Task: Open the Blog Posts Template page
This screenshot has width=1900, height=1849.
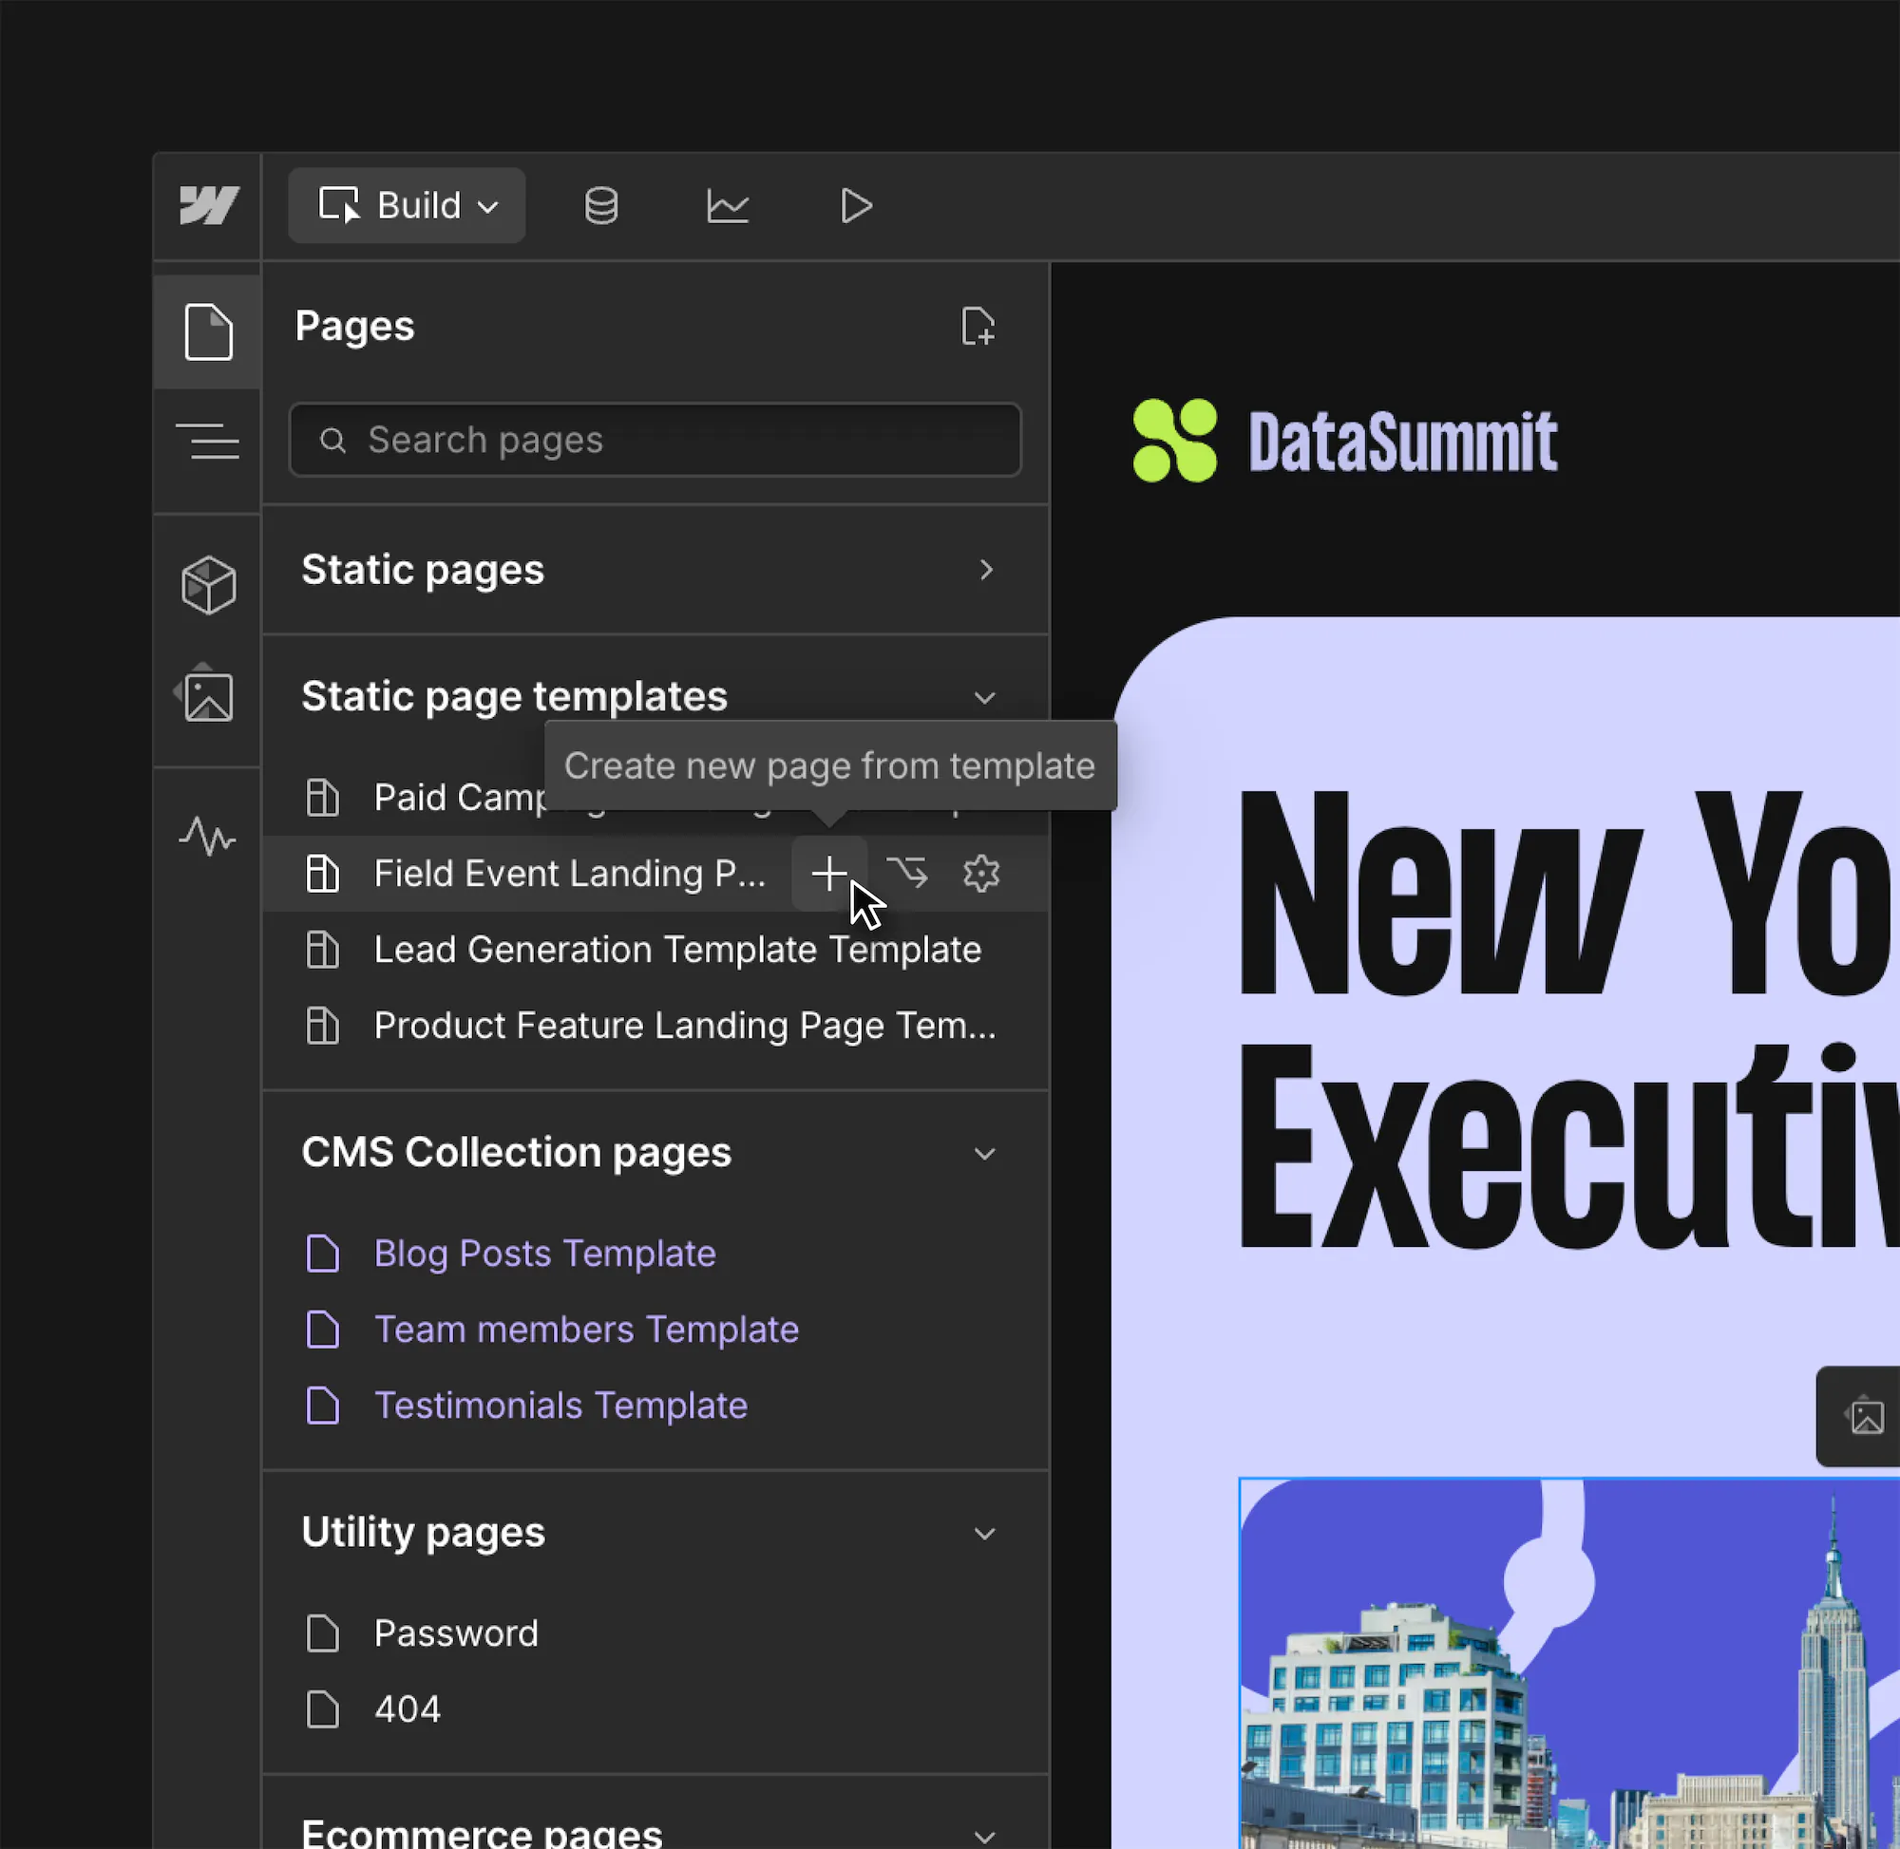Action: pos(544,1253)
